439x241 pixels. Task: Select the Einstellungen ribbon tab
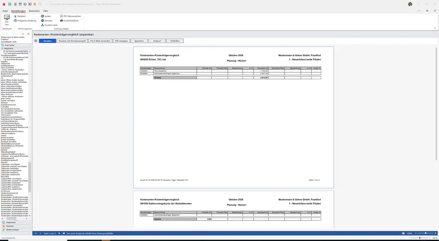[x=18, y=11]
